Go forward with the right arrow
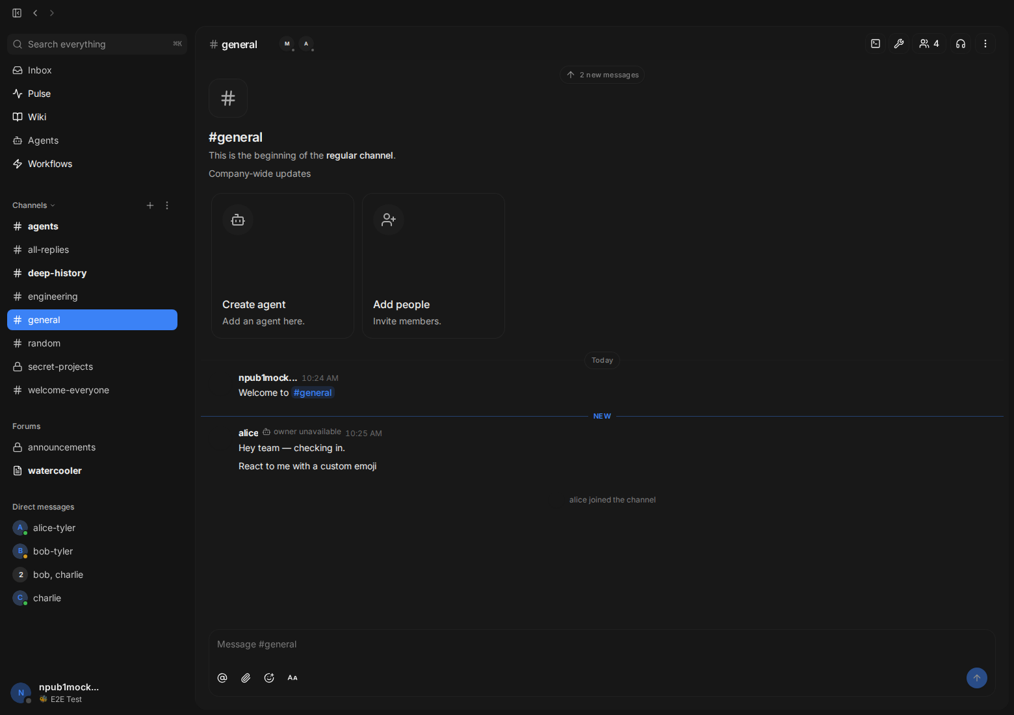 tap(52, 13)
